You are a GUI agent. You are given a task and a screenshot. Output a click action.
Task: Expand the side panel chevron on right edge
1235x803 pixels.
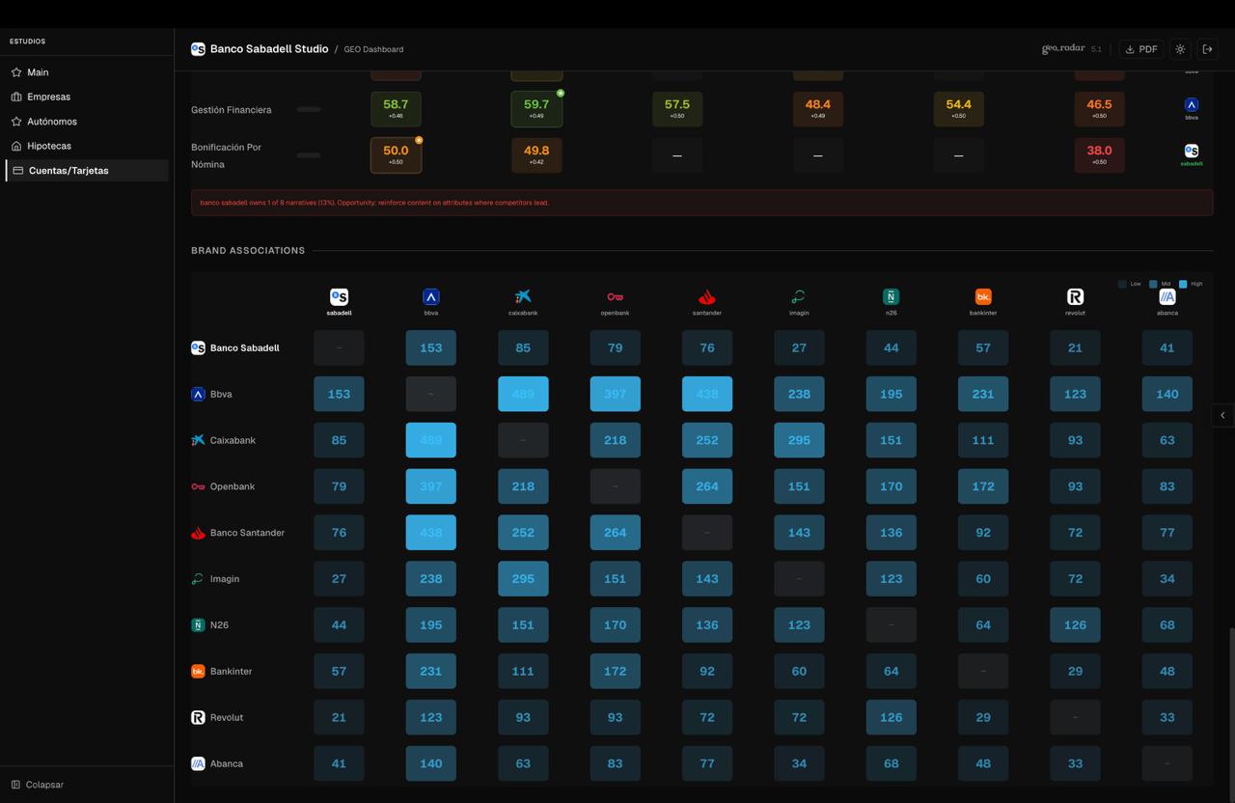(1222, 415)
